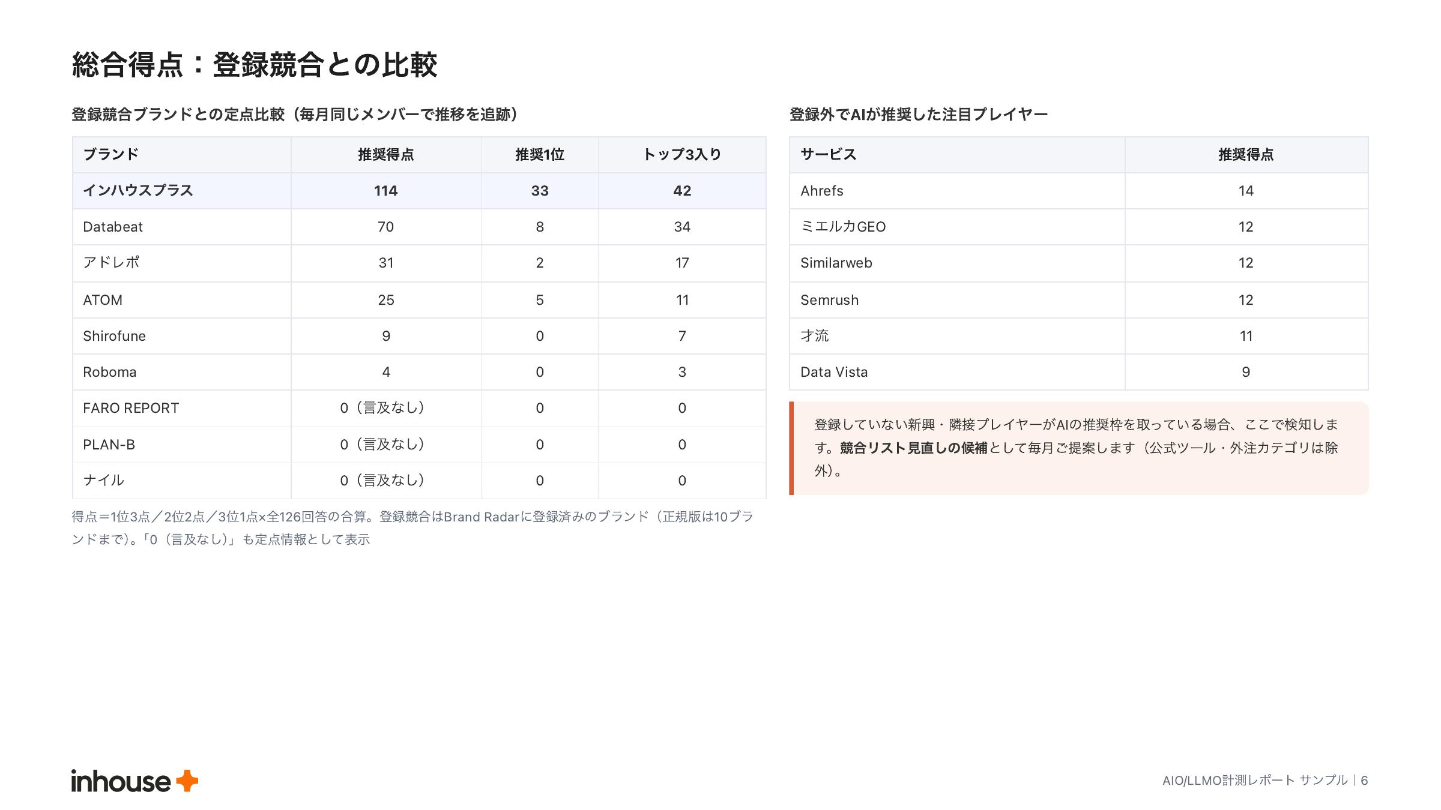Click インハウスプラス first-place count 33
Screen dimensions: 1441x810
tap(540, 191)
